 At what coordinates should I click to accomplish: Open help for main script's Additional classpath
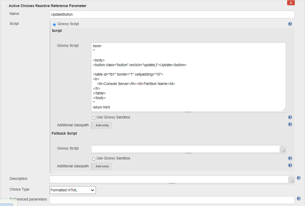(x=290, y=124)
